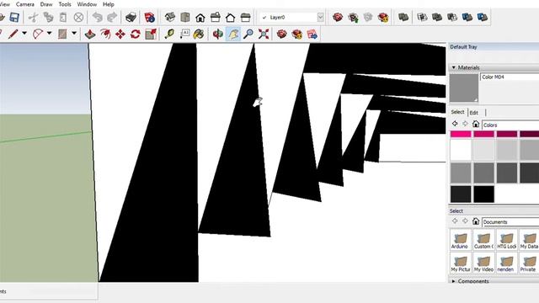Image resolution: width=539 pixels, height=303 pixels.
Task: Open the Layer0 layer dropdown
Action: coord(320,17)
